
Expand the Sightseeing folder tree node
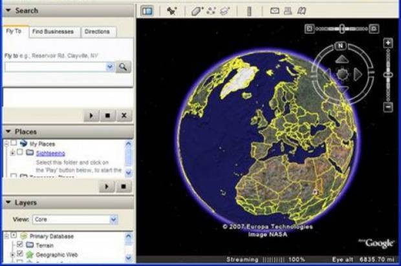click(x=12, y=153)
